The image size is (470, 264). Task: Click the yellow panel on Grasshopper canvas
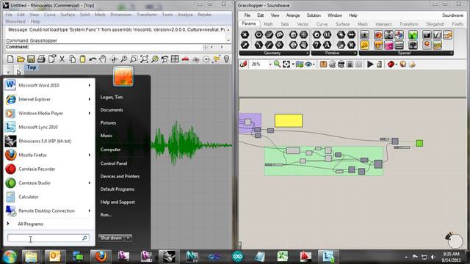(289, 120)
